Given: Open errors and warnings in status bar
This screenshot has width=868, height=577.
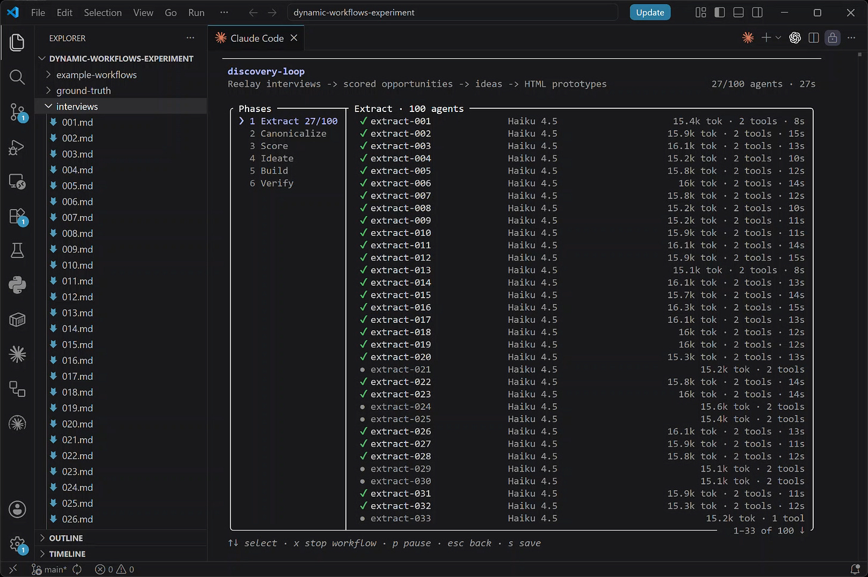Looking at the screenshot, I should (114, 569).
